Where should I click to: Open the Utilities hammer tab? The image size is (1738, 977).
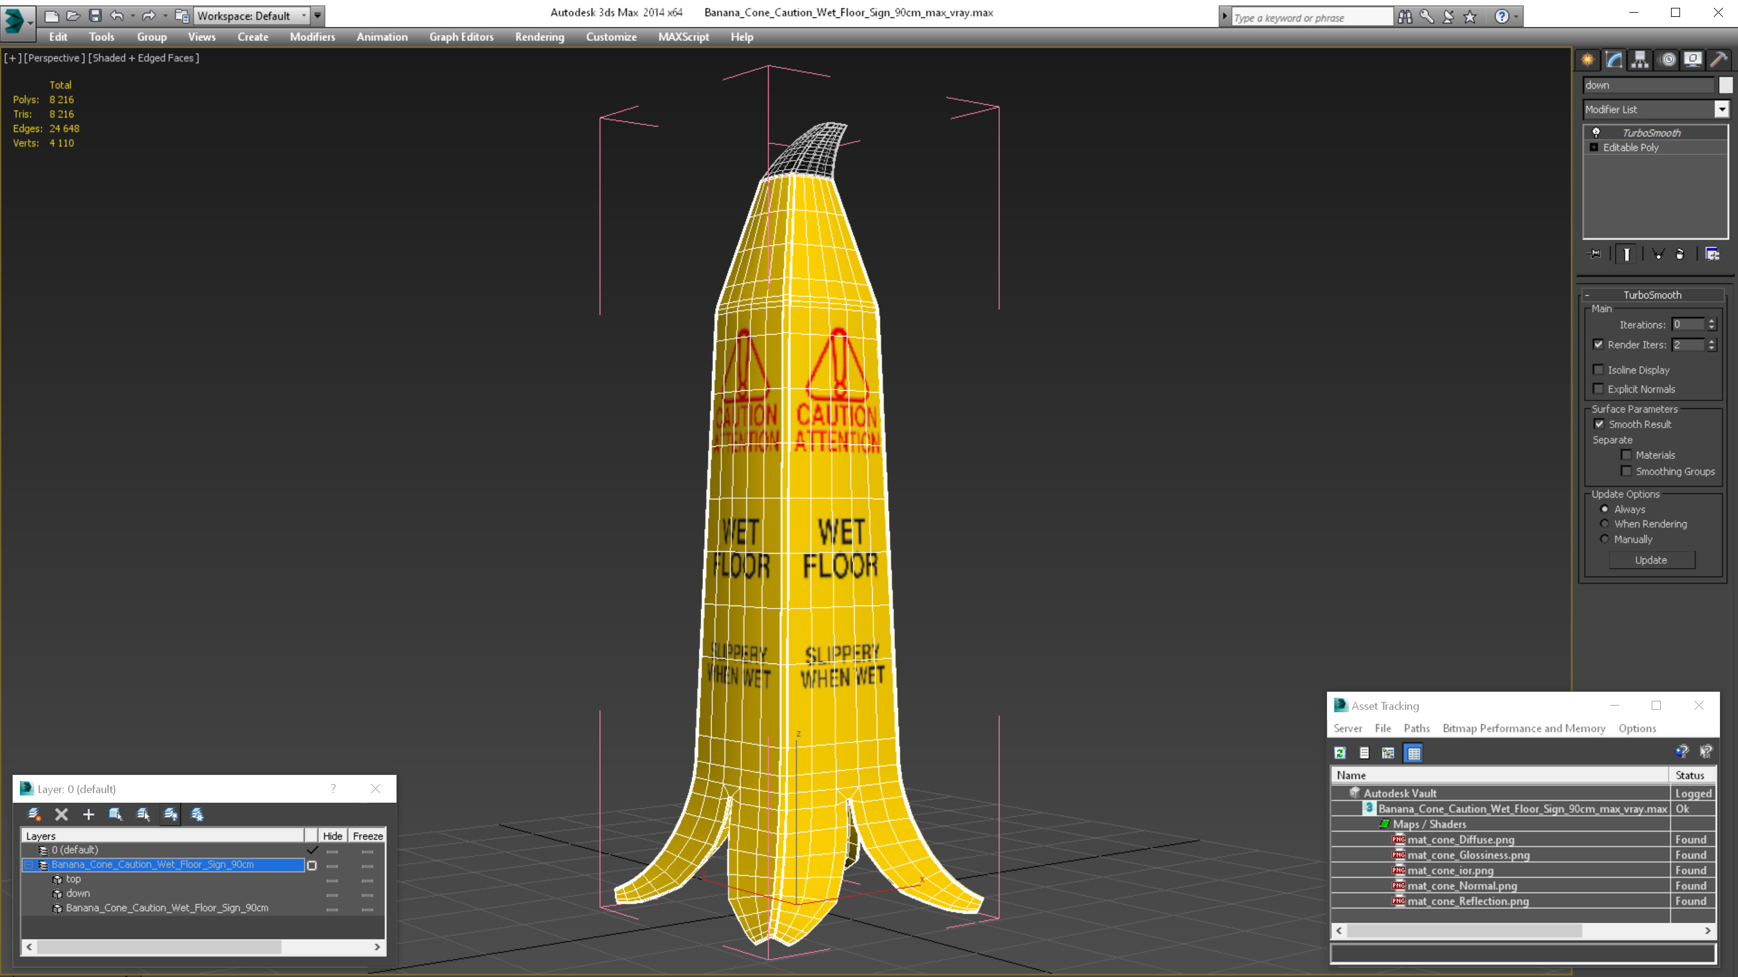[x=1719, y=60]
